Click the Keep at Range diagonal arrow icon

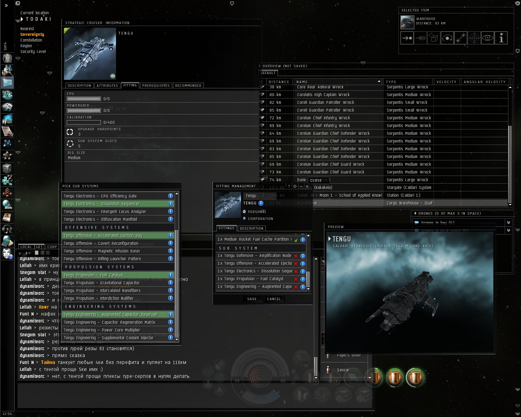tap(461, 38)
